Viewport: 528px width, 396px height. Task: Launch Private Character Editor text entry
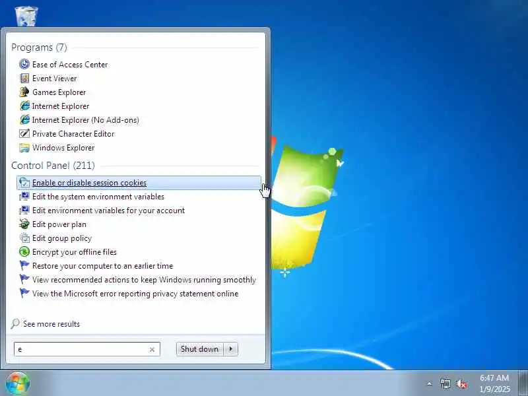tap(73, 134)
